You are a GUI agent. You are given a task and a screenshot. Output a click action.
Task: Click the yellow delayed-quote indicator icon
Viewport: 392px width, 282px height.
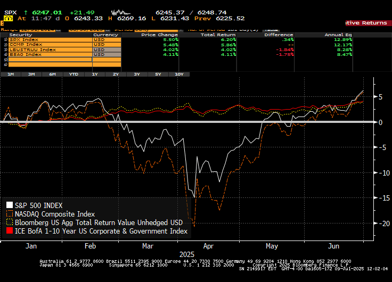point(8,19)
